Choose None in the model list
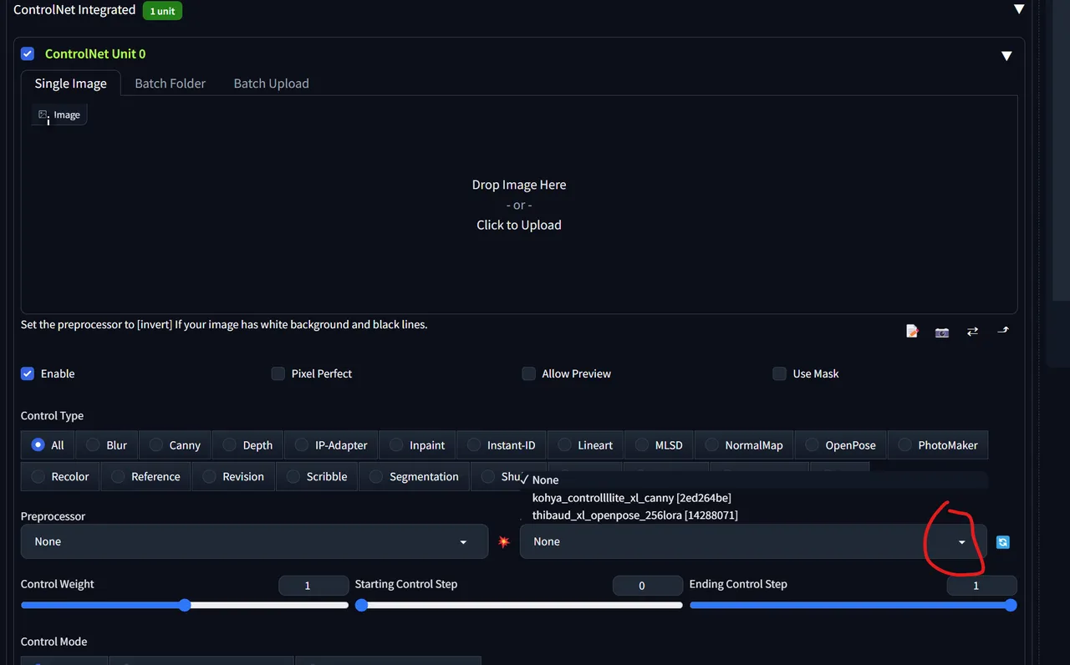This screenshot has width=1070, height=665. coord(753,480)
